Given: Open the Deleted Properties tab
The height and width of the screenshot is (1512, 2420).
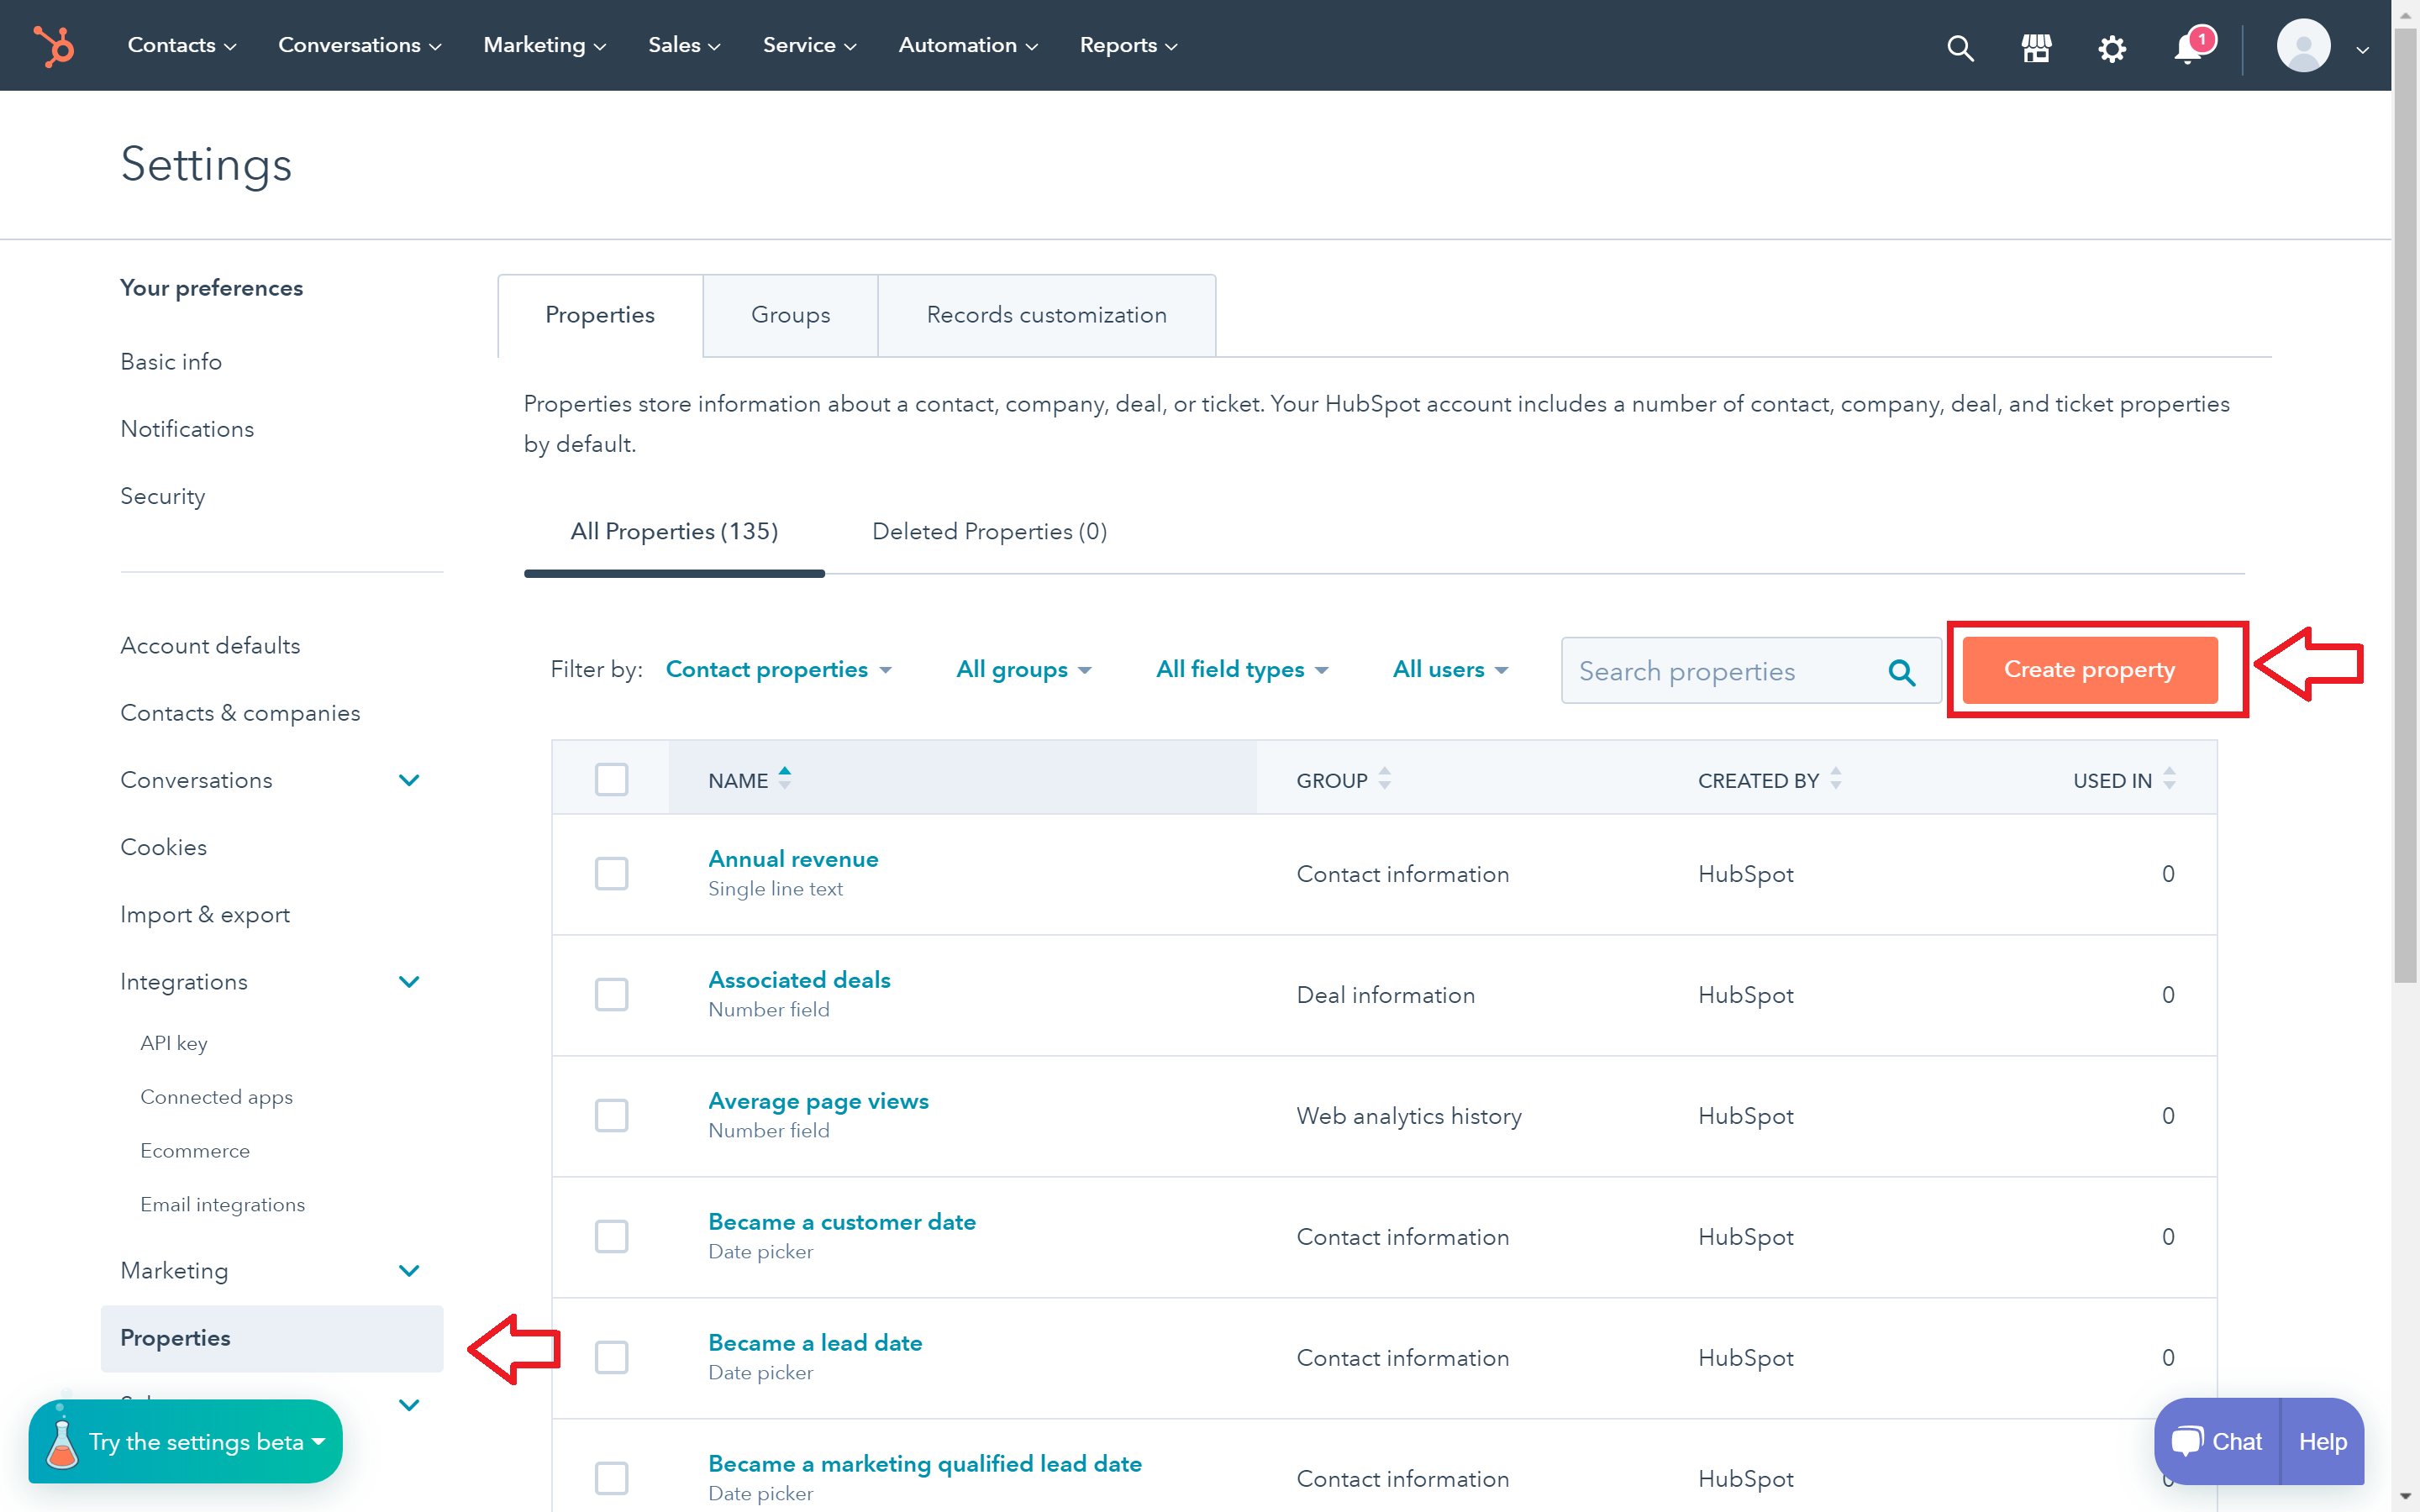Looking at the screenshot, I should [989, 531].
